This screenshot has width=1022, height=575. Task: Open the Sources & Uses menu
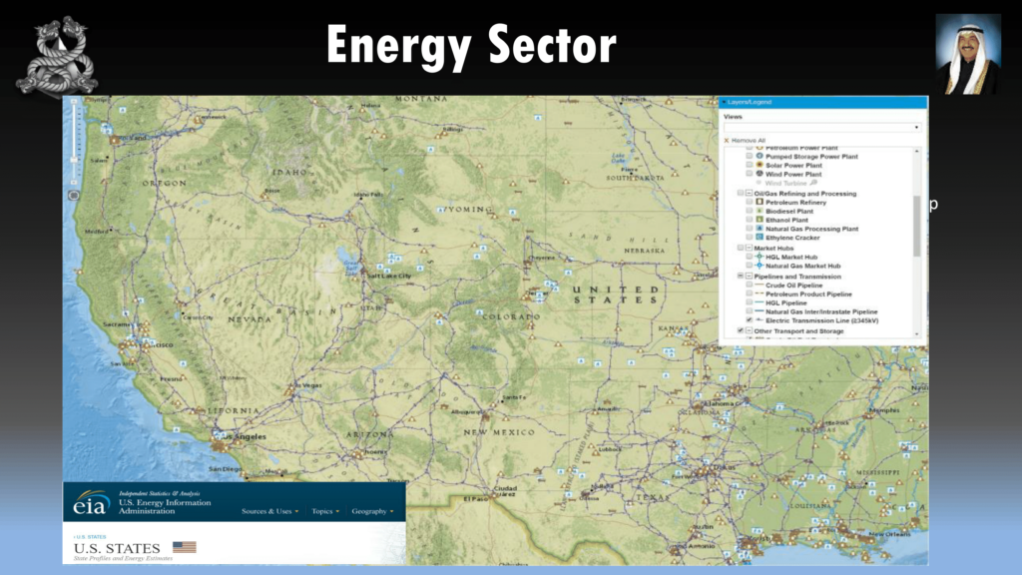[269, 511]
